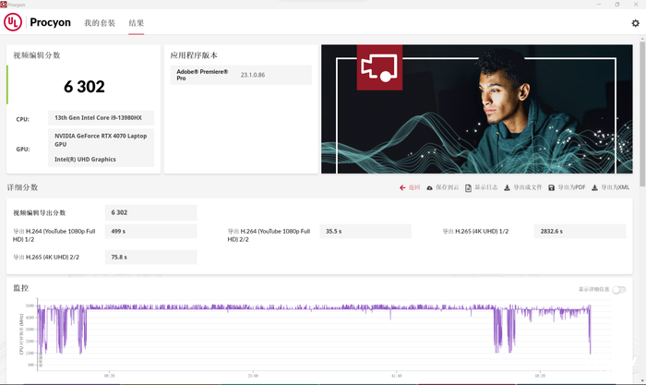
Task: Click the large score 6 302
Action: coord(84,87)
